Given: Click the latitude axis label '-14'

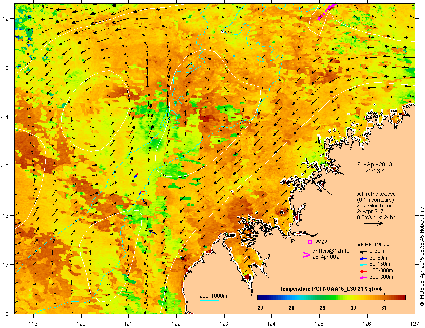Looking at the screenshot, I should 5,117.
